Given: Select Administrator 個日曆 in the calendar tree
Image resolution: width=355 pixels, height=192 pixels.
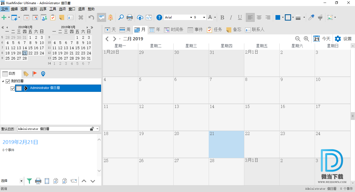Looking at the screenshot, I should tap(58, 88).
